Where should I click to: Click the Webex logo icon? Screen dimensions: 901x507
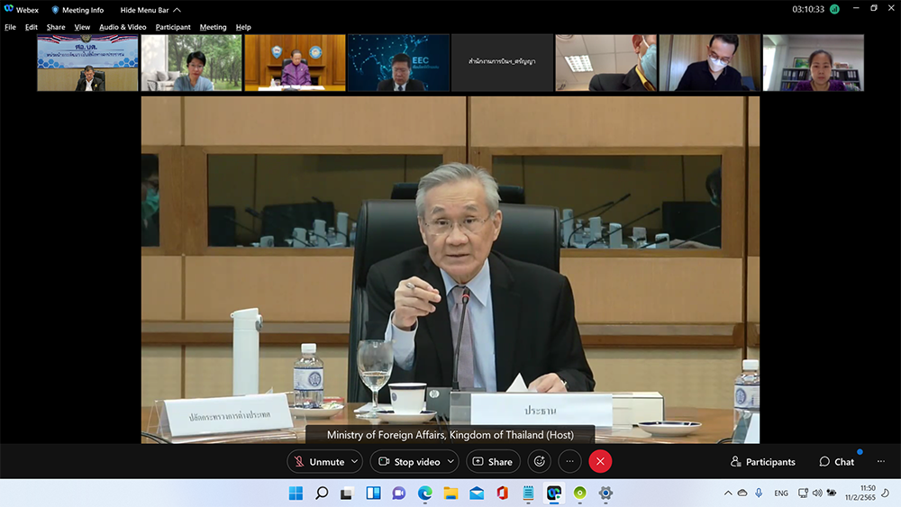point(9,9)
